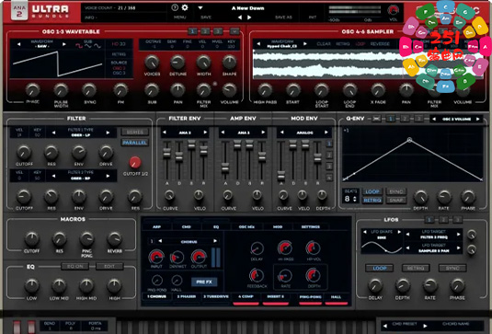This screenshot has width=492, height=334.
Task: Open the MENU item
Action: pyautogui.click(x=180, y=17)
